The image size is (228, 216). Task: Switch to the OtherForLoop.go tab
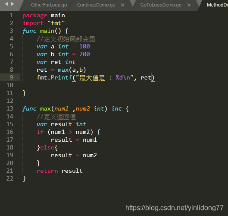[x=49, y=5]
